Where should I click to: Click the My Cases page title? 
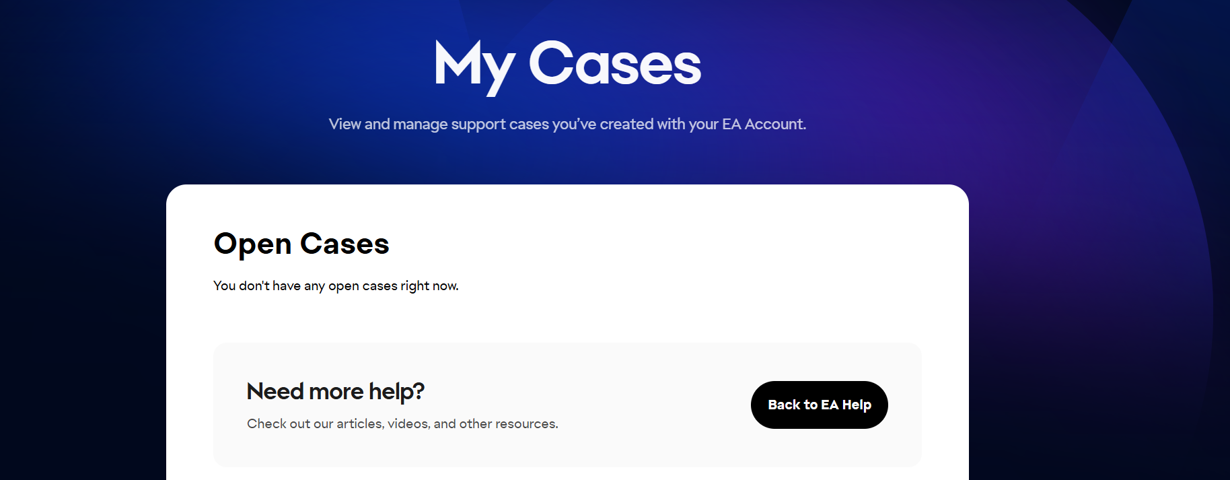pyautogui.click(x=567, y=64)
